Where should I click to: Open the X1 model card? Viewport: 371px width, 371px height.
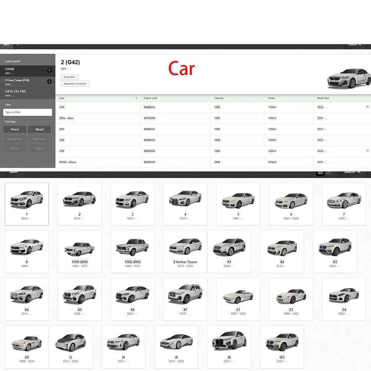229,252
